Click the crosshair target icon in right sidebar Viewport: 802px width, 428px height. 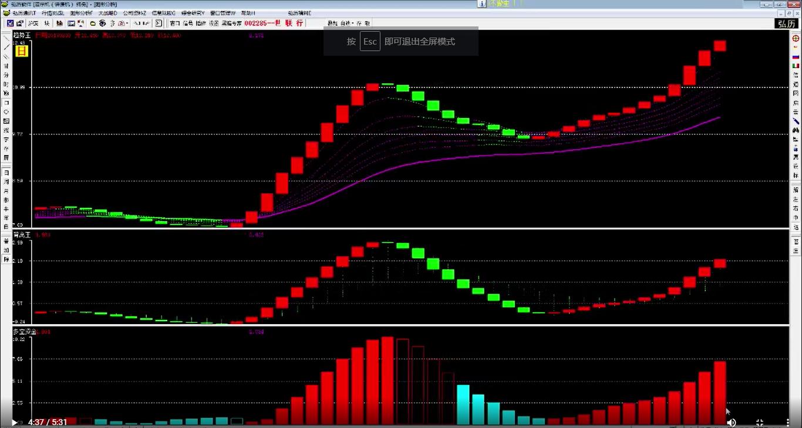(796, 38)
